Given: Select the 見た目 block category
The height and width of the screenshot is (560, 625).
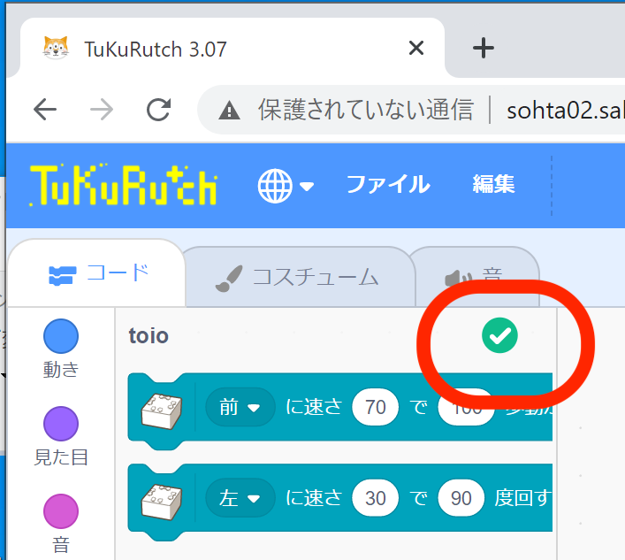Looking at the screenshot, I should [61, 437].
